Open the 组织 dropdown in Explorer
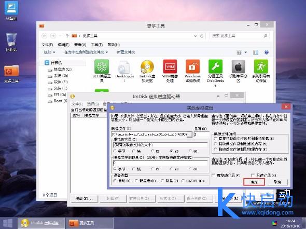306x229 pixels. point(49,52)
